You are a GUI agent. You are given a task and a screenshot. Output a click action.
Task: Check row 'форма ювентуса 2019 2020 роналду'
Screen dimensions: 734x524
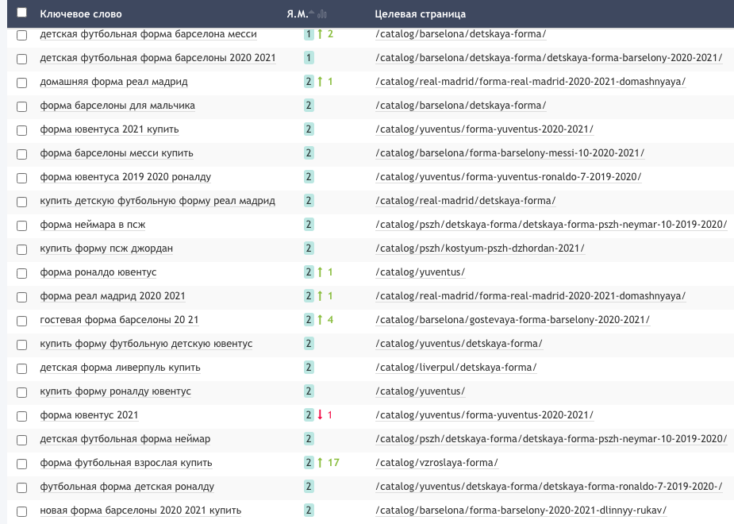coord(22,178)
